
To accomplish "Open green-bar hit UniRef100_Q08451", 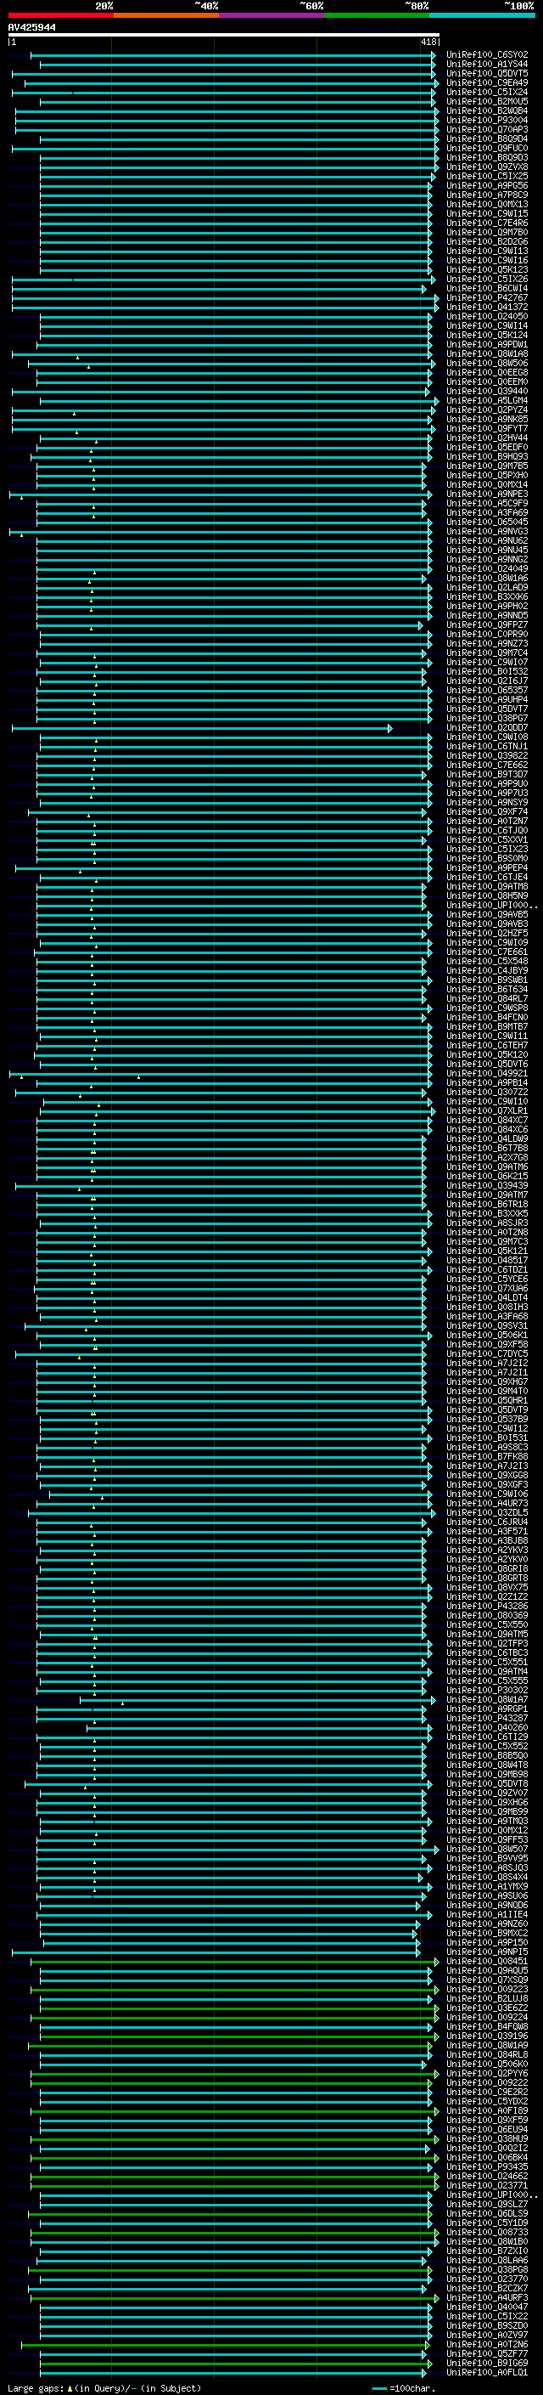I will (x=487, y=1961).
